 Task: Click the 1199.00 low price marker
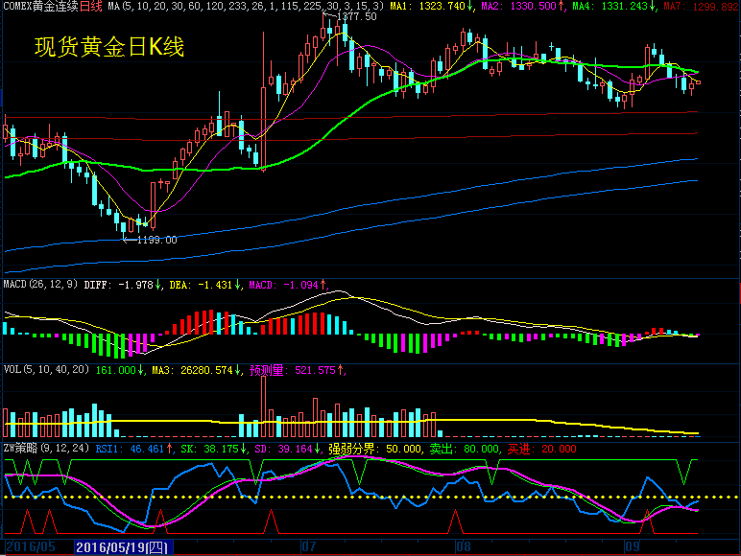156,240
